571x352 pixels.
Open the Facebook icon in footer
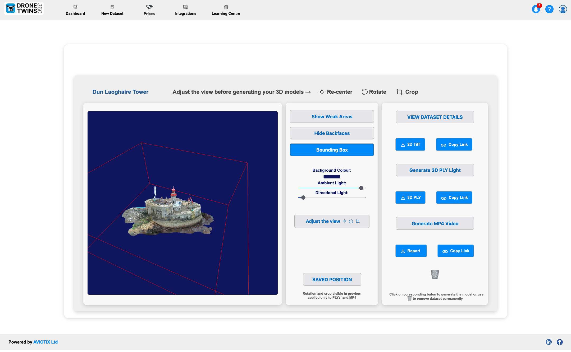point(560,342)
